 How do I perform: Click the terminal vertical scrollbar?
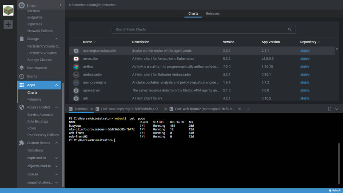pos(339,164)
